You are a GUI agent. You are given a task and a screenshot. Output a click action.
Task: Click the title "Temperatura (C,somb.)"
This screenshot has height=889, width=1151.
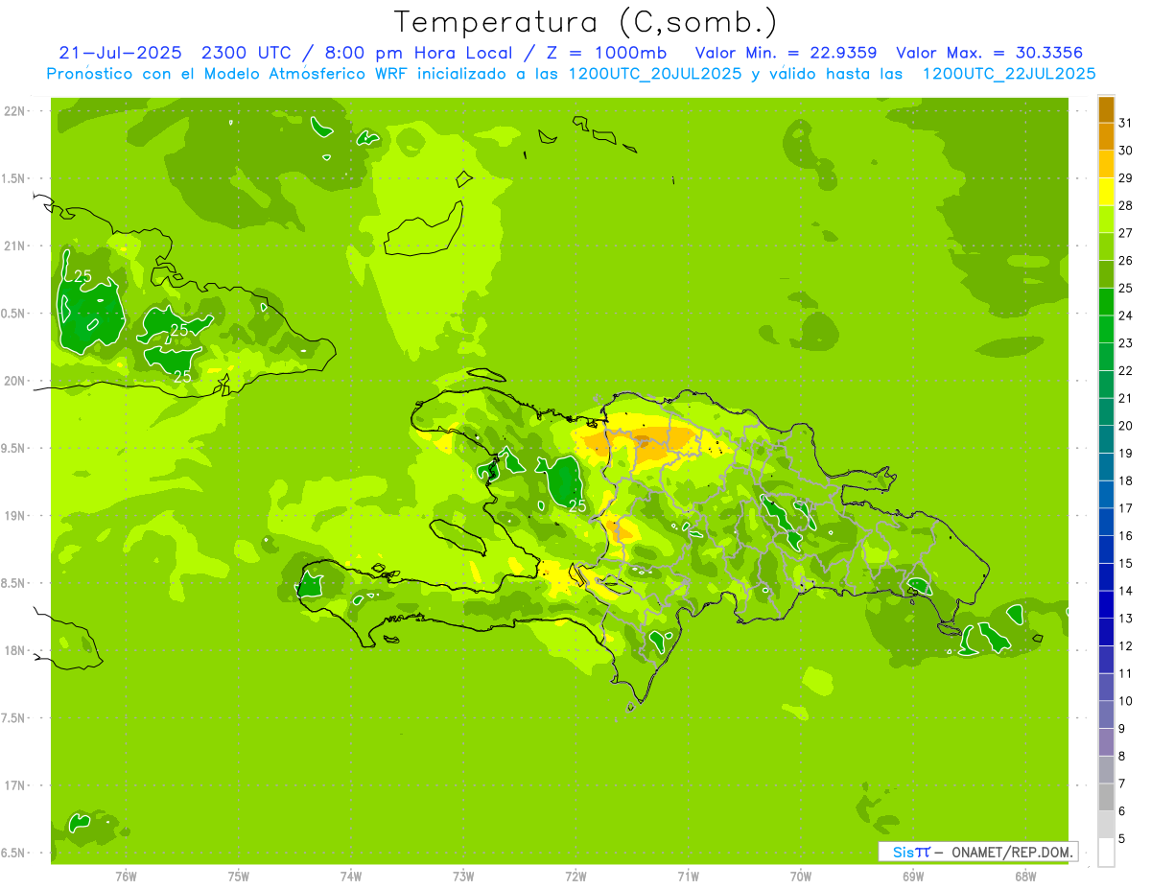pos(586,22)
